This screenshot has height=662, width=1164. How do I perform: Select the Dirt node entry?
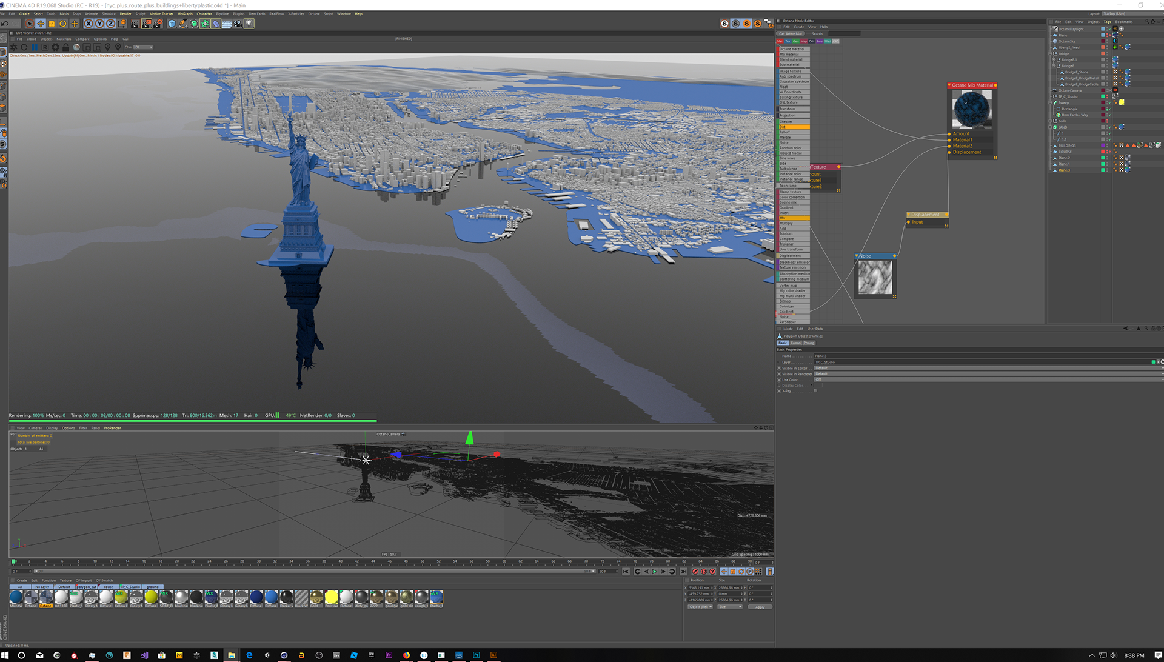point(794,127)
